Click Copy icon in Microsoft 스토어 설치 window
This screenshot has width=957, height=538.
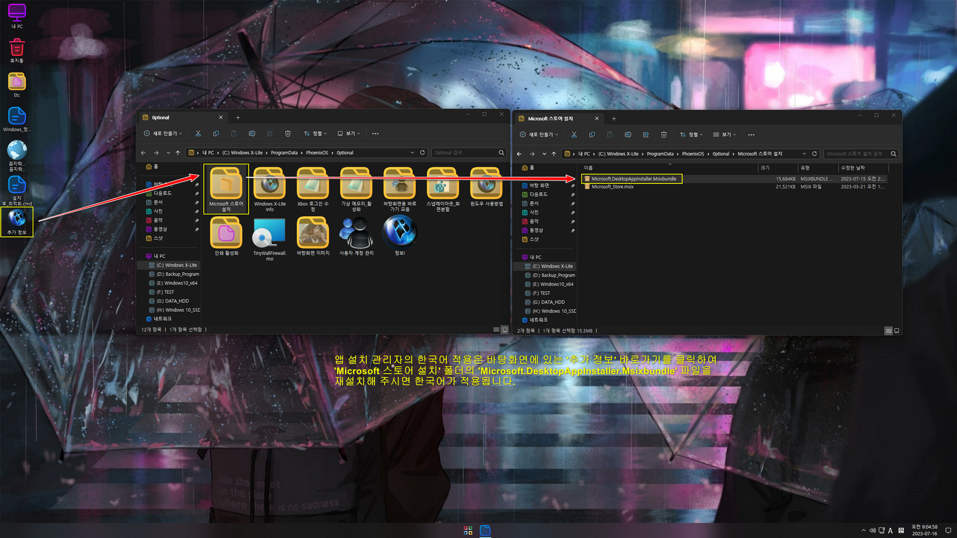(x=592, y=134)
